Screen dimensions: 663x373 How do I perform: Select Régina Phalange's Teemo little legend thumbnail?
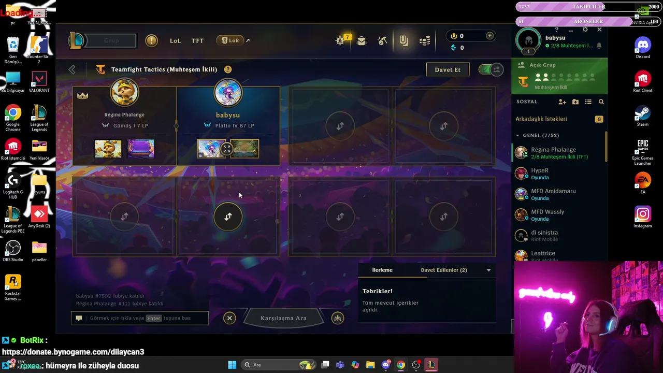[x=108, y=149]
